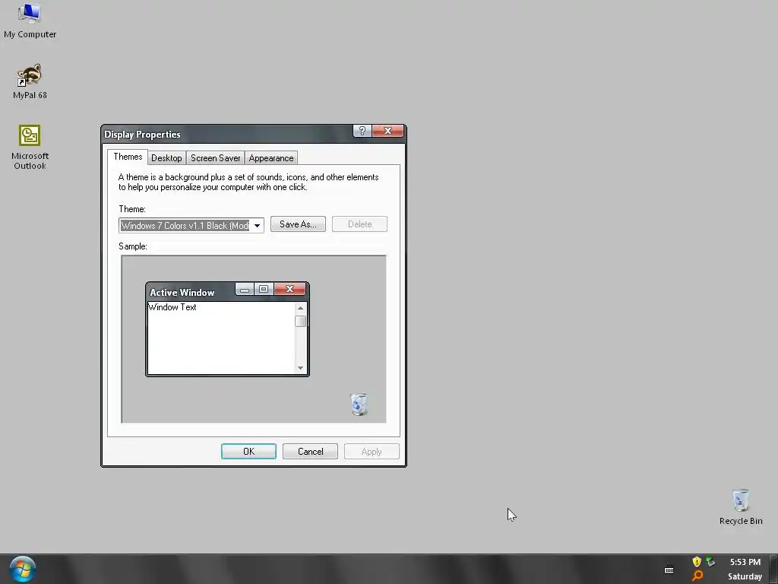Click the Safely Remove Hardware tray icon
778x584 pixels.
coord(710,562)
